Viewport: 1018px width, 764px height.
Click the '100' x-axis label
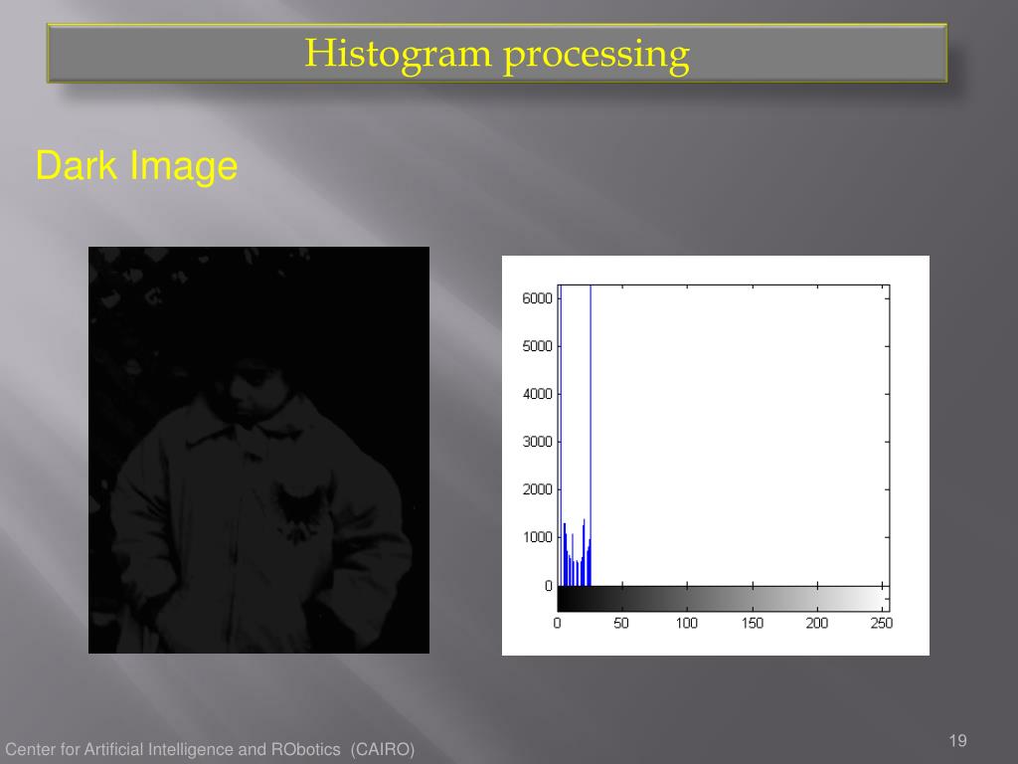[686, 623]
